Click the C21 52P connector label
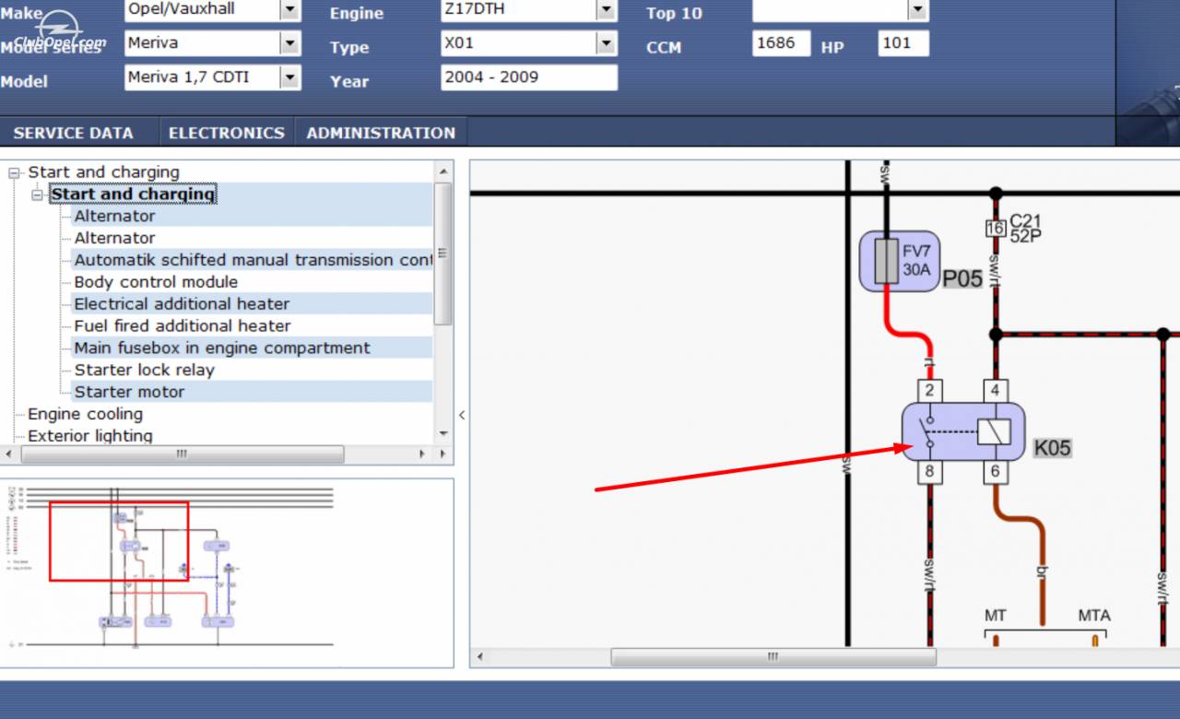Screen dimensions: 1180x719 click(1025, 228)
